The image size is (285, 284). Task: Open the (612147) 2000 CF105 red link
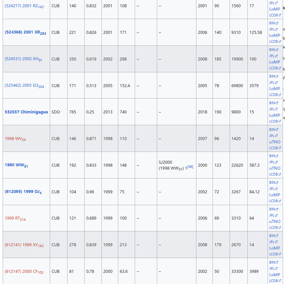tap(24, 272)
